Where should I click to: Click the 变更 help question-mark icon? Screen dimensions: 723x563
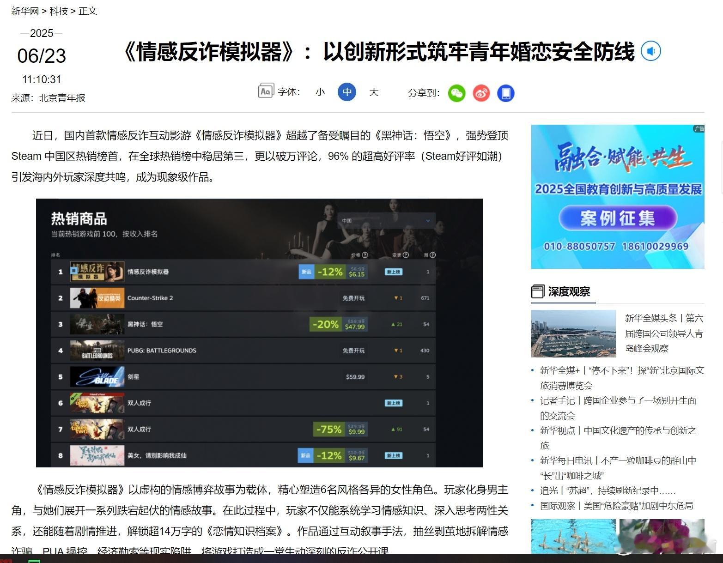[406, 255]
